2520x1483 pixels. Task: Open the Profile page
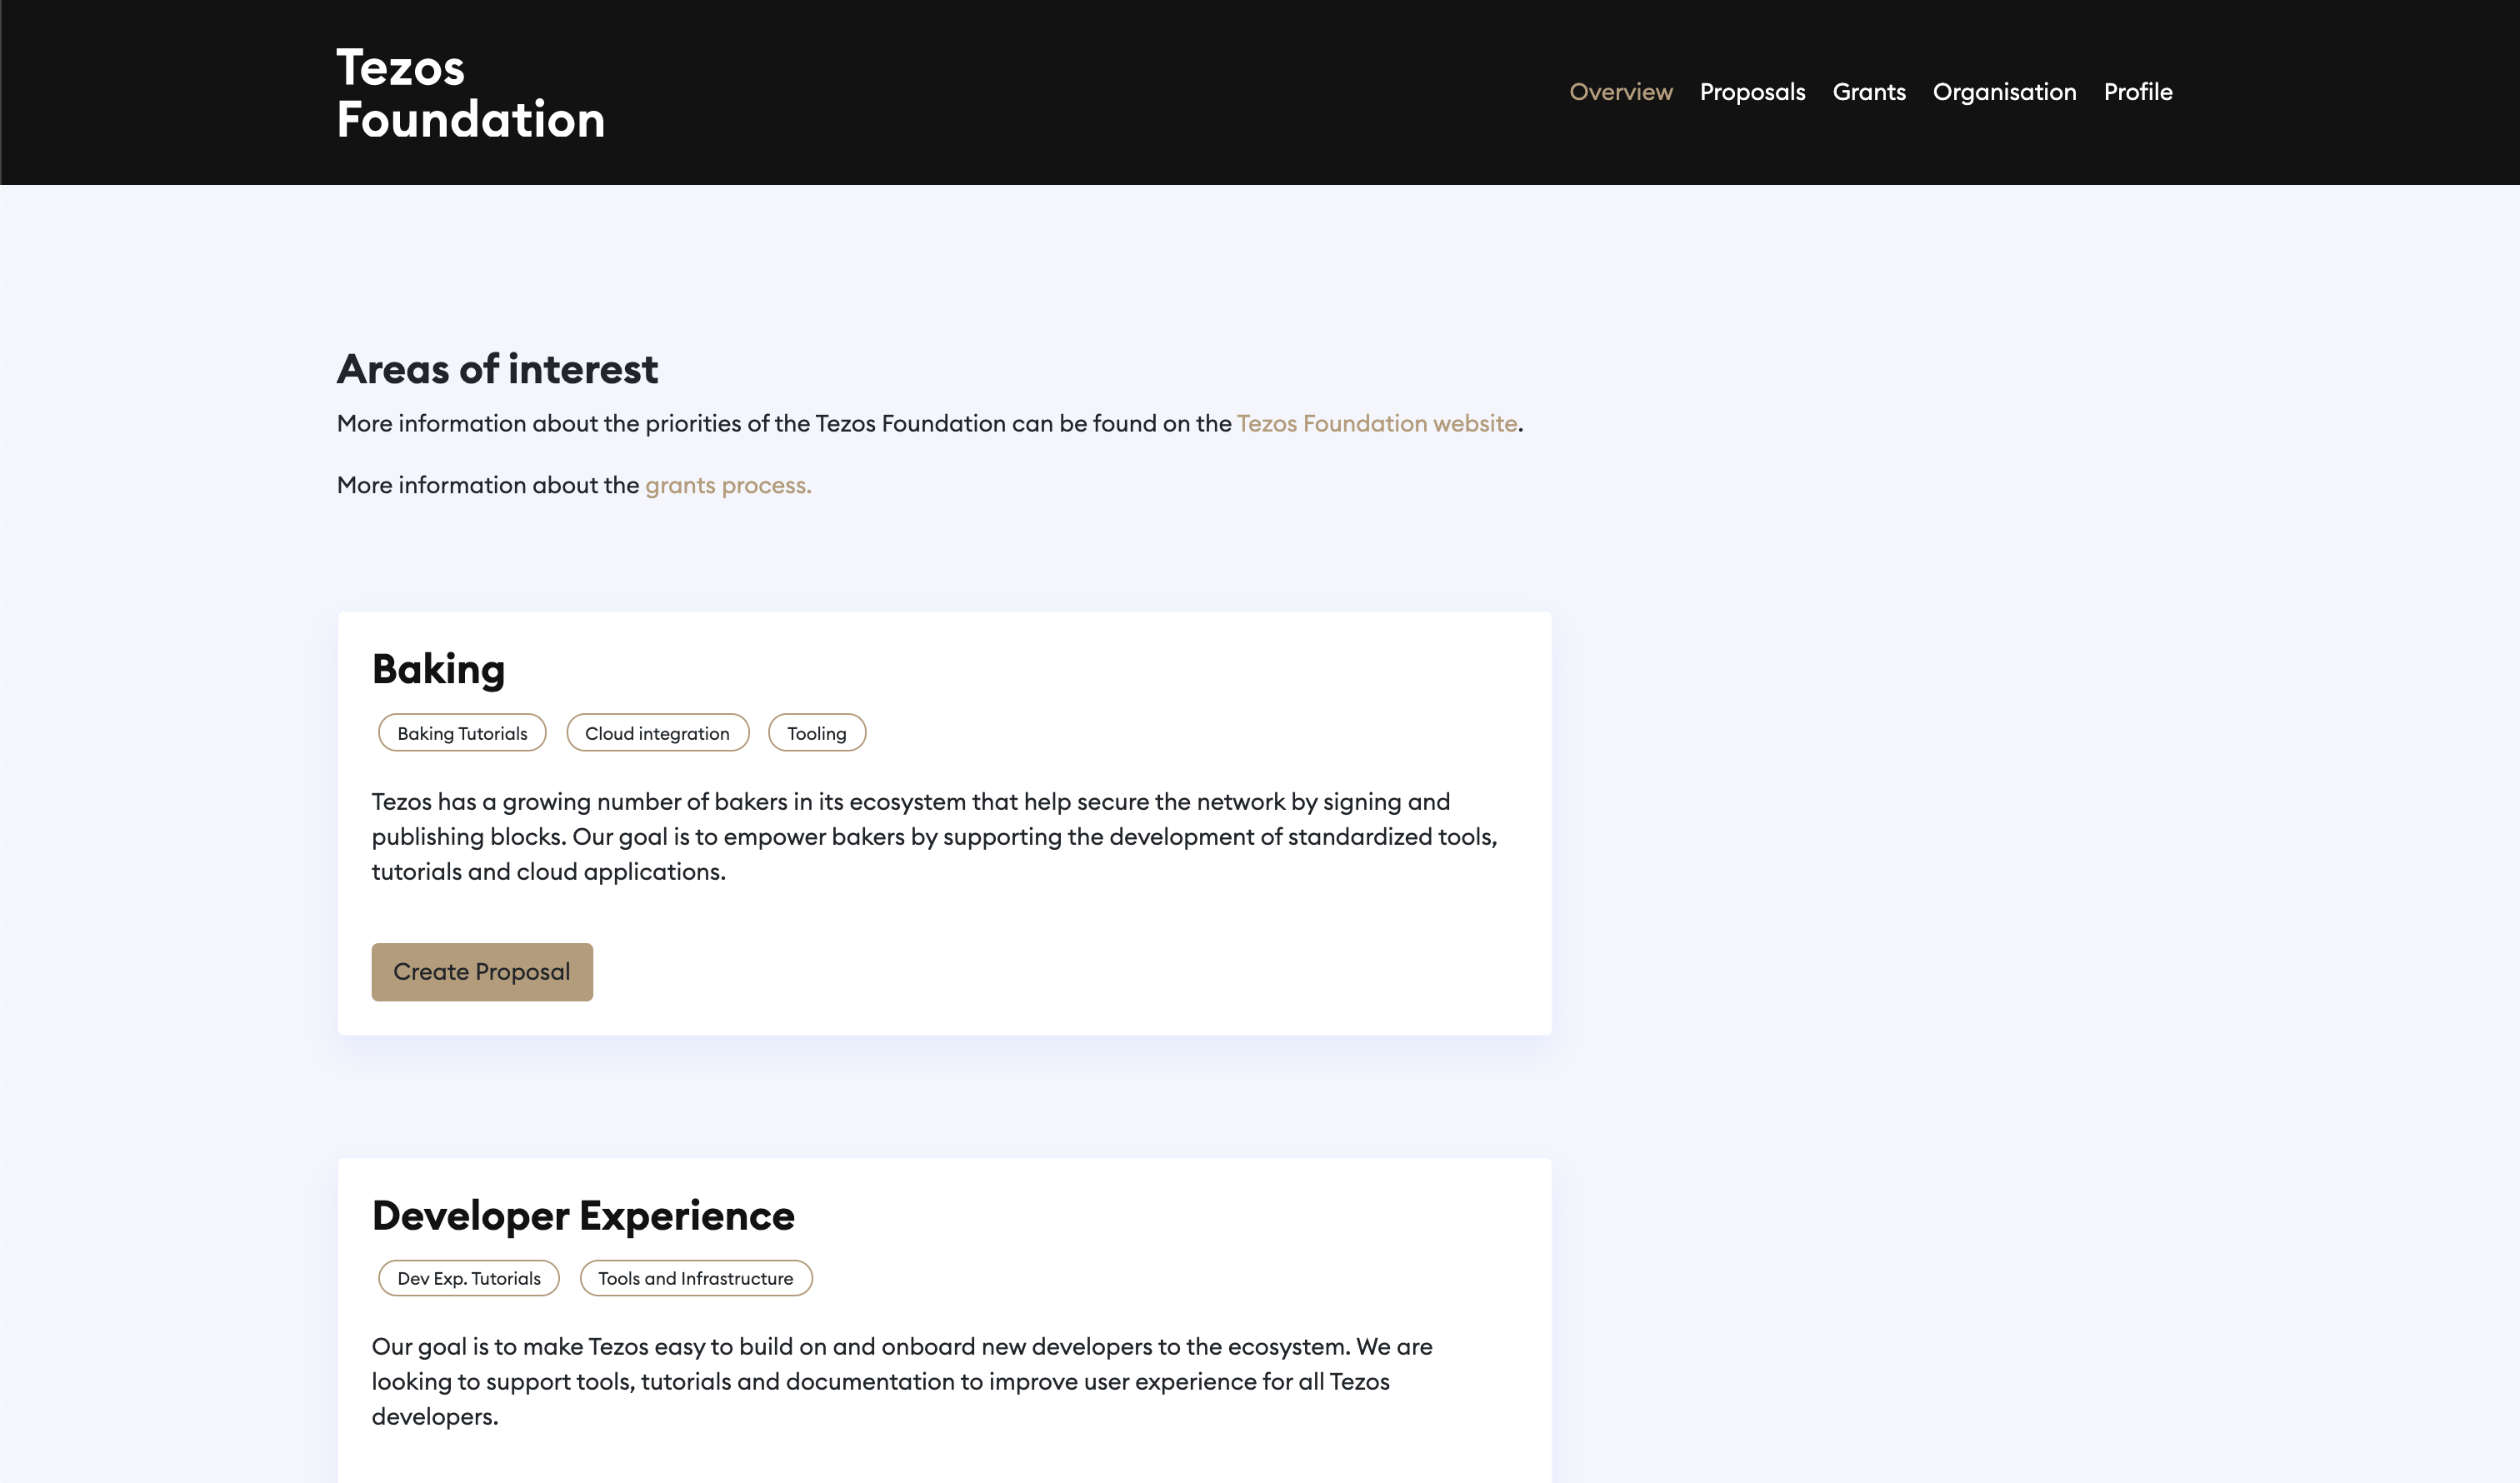2137,92
